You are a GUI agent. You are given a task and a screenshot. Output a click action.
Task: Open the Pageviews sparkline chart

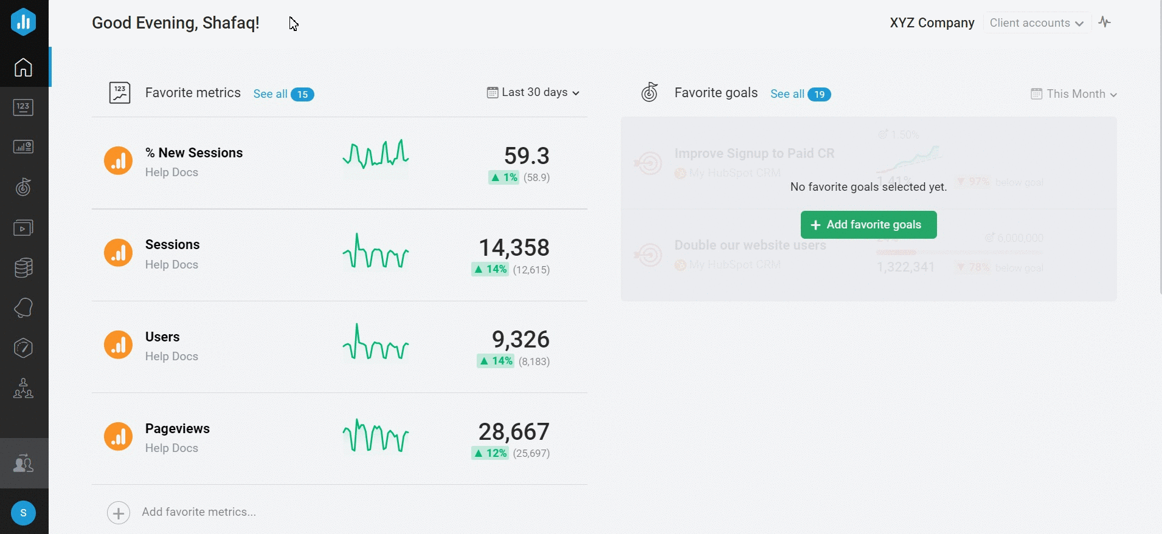point(376,436)
